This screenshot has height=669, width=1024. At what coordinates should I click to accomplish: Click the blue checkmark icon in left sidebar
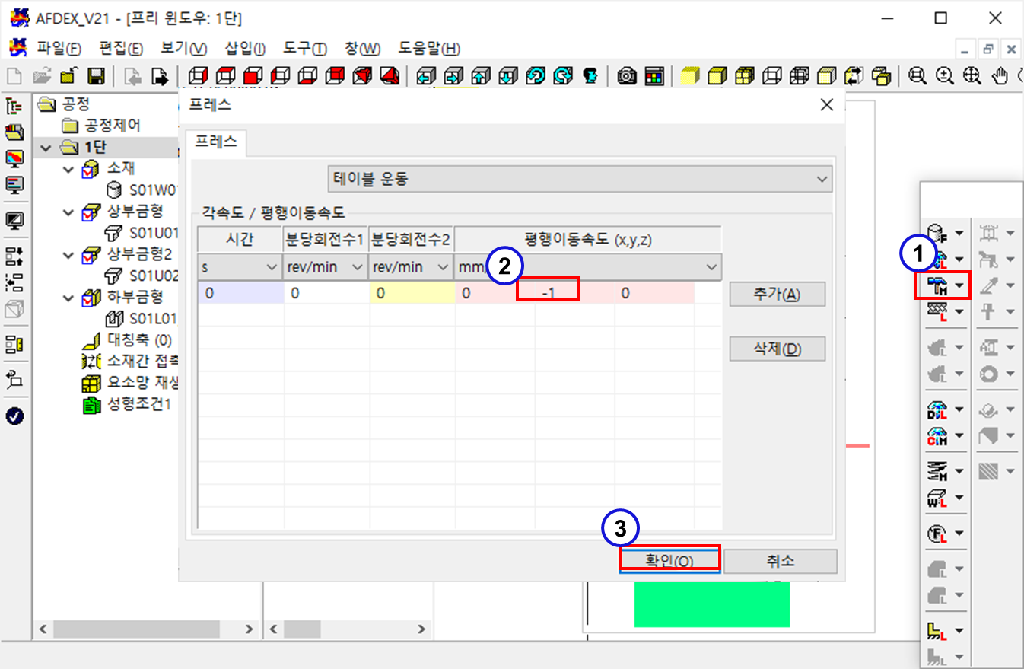coord(14,416)
